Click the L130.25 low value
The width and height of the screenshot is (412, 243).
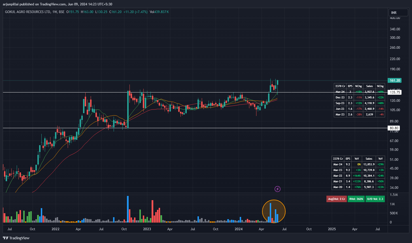tap(101, 12)
